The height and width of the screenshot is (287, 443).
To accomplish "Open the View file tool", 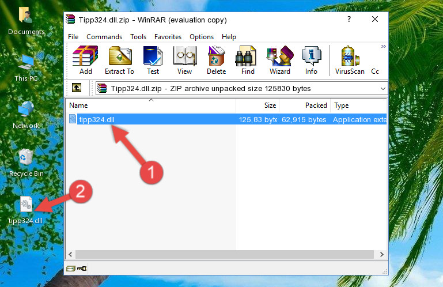I will pyautogui.click(x=185, y=61).
